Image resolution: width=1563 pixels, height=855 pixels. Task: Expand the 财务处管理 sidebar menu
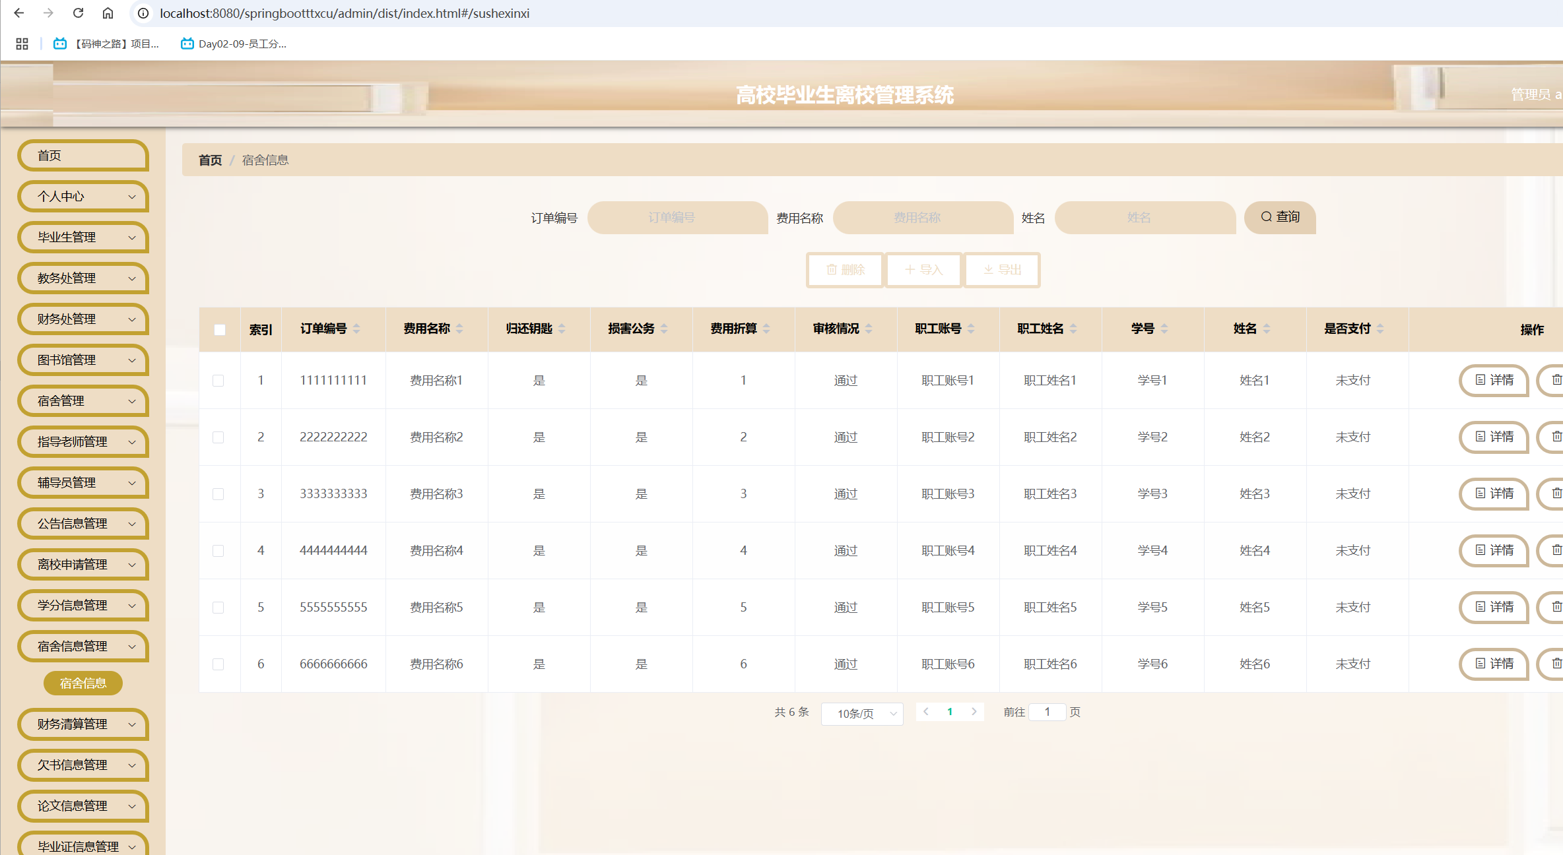pos(83,319)
